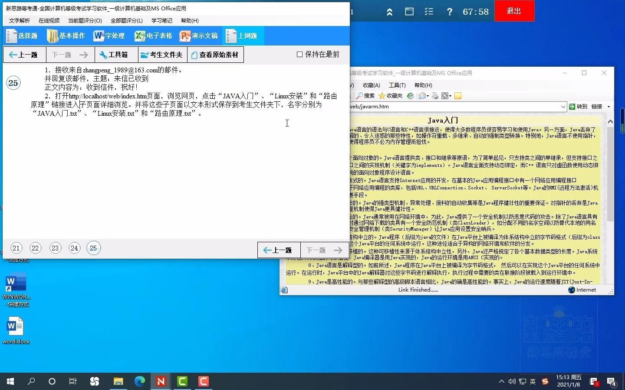Click the 转到 go button
625x390 pixels.
coord(578,107)
